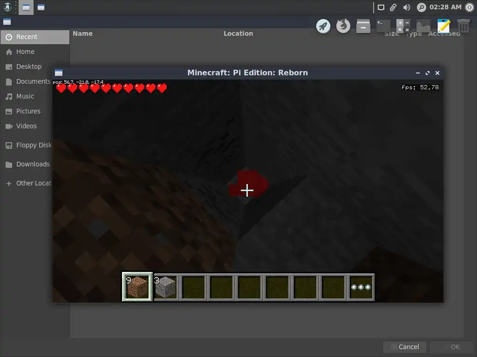The height and width of the screenshot is (357, 477).
Task: Click the file chooser window icon at top-left
Action: click(7, 22)
